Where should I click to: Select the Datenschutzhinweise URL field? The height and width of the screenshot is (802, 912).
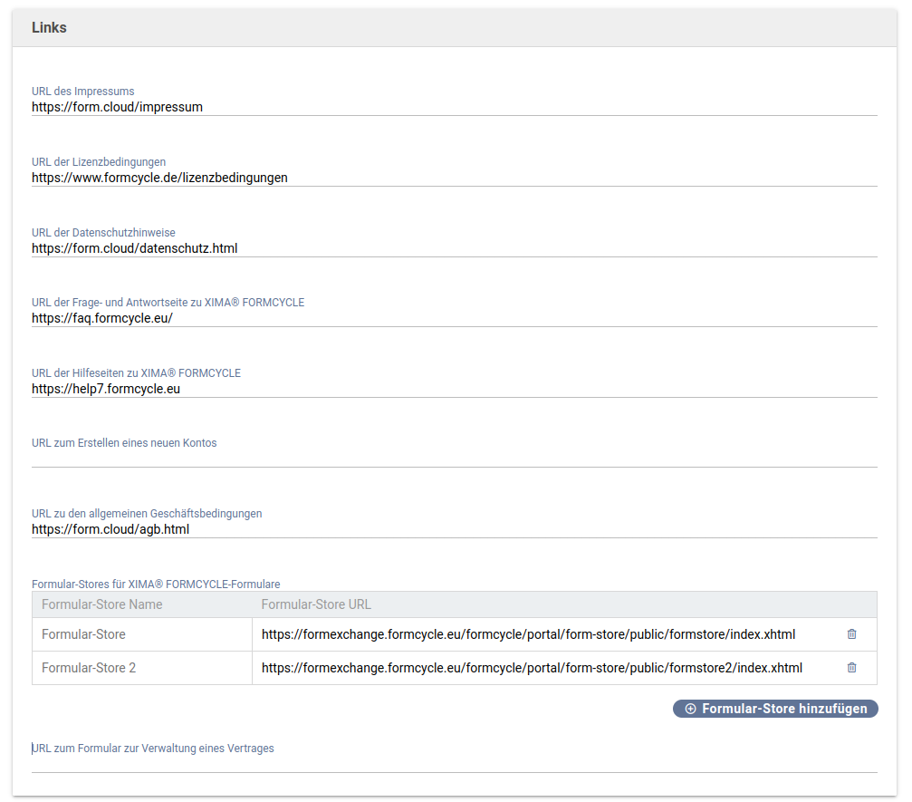point(453,248)
